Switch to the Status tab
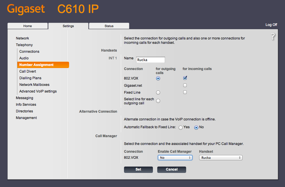This screenshot has width=285, height=187. click(x=109, y=26)
